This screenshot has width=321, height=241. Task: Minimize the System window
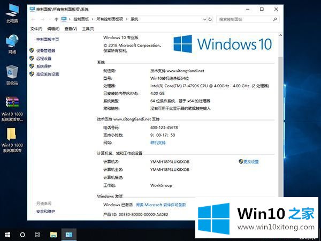tap(248, 9)
